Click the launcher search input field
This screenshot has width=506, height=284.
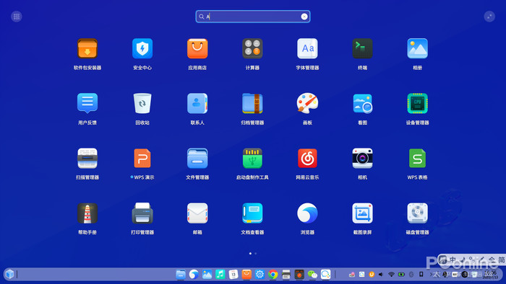click(x=253, y=17)
